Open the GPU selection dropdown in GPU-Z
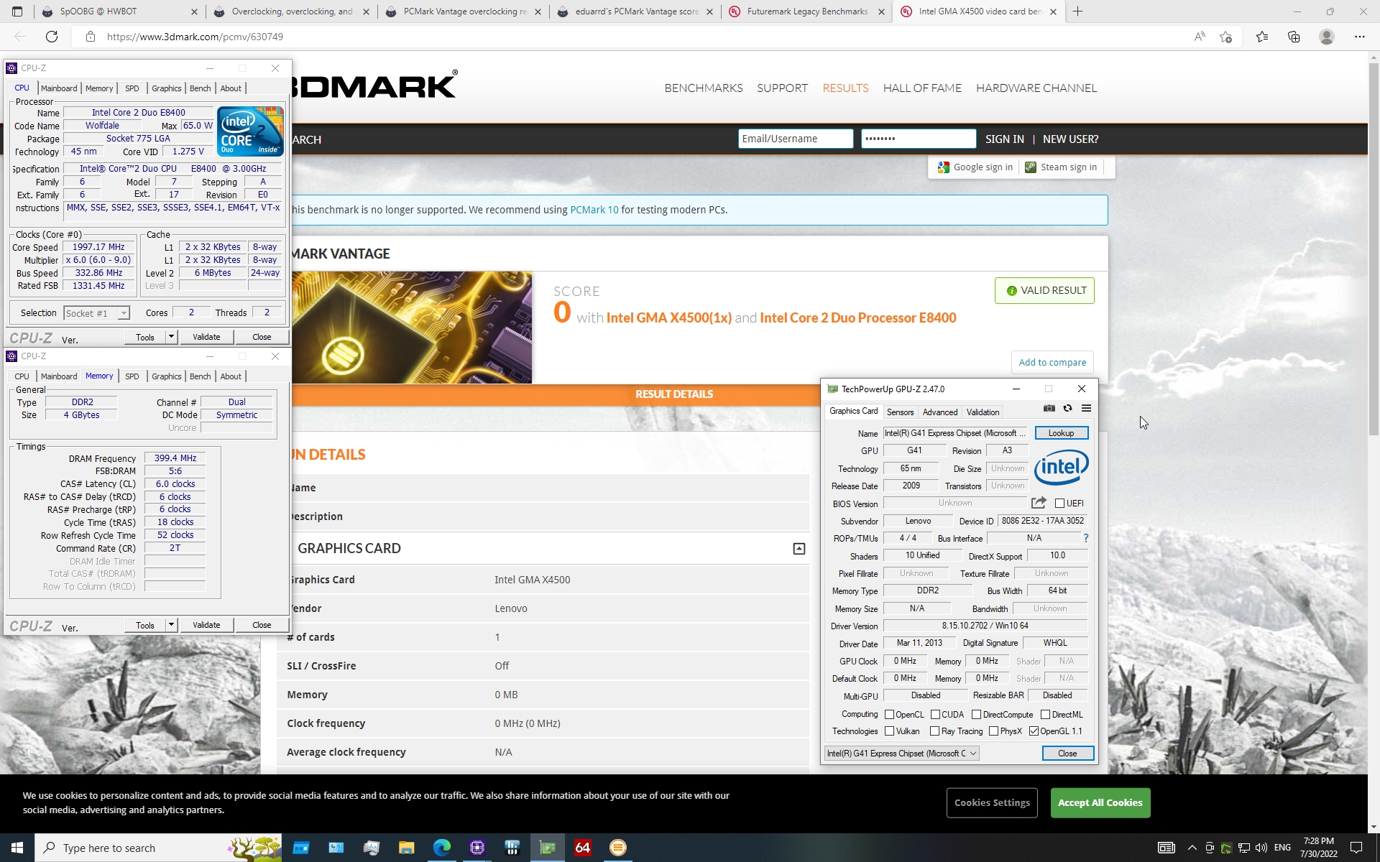The image size is (1380, 862). click(x=901, y=754)
